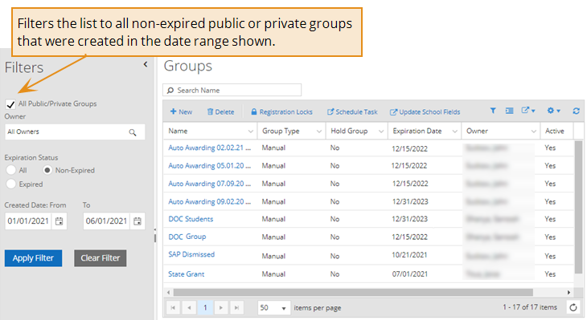Open the DOC Students group
The image size is (587, 320).
point(191,219)
